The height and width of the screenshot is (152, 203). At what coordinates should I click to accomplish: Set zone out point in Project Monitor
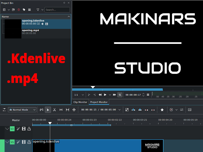[x=94, y=95]
